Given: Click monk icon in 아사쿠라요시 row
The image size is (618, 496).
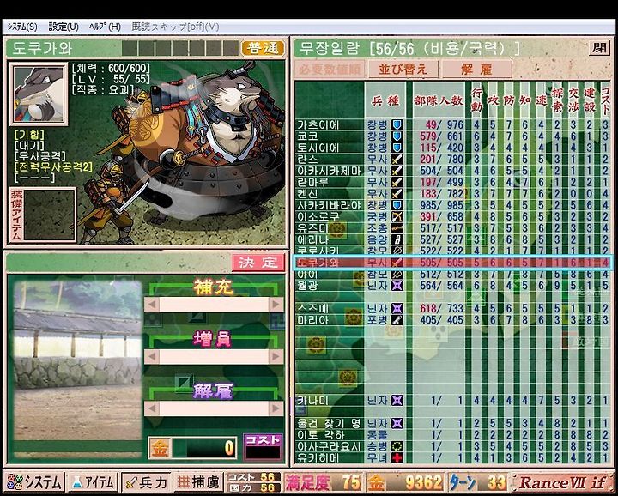Looking at the screenshot, I should (397, 446).
